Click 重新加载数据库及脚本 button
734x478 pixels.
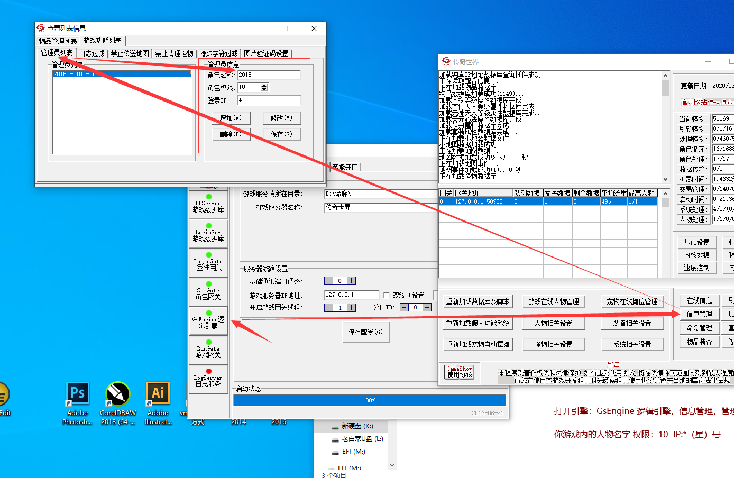click(478, 301)
